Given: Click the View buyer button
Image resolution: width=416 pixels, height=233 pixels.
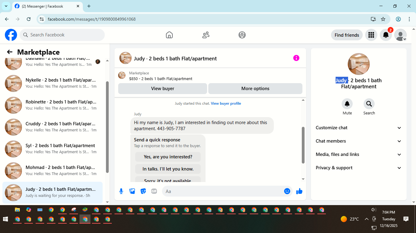Looking at the screenshot, I should [x=163, y=89].
